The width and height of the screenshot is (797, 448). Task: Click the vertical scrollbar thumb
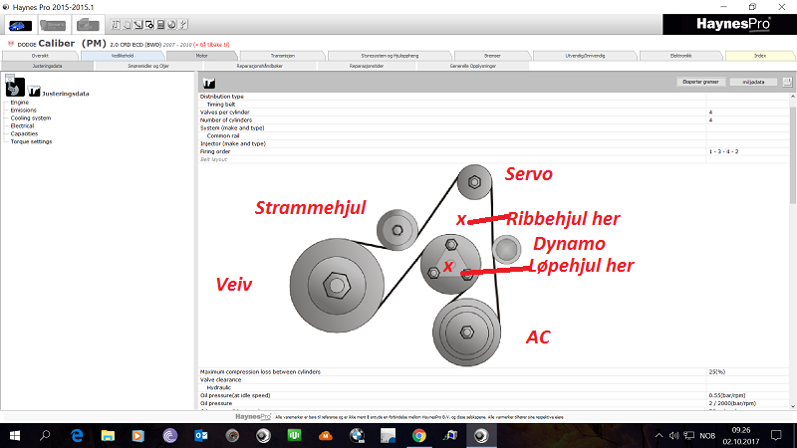(793, 155)
